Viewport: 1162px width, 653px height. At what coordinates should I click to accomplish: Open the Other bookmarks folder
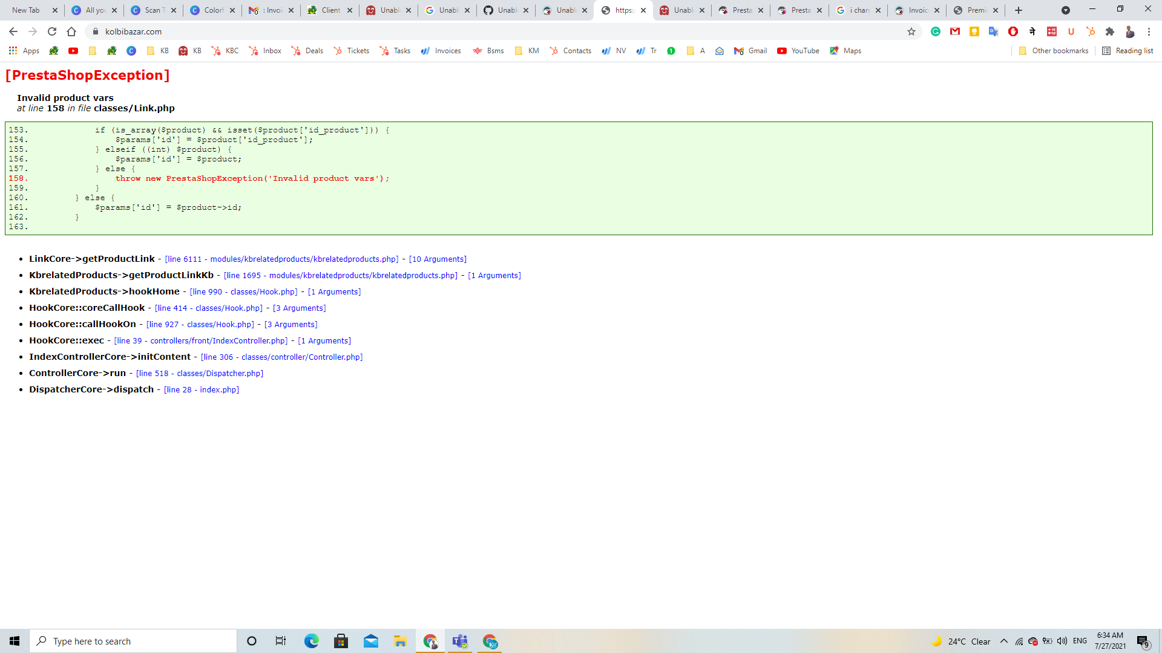[x=1053, y=51]
